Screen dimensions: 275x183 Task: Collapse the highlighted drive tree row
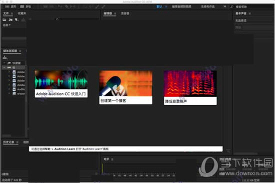[x=4, y=67]
